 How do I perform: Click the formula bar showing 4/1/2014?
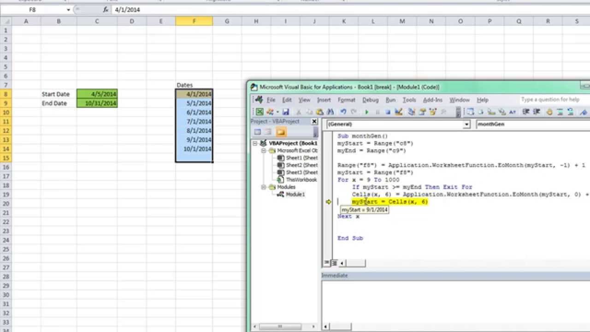350,10
